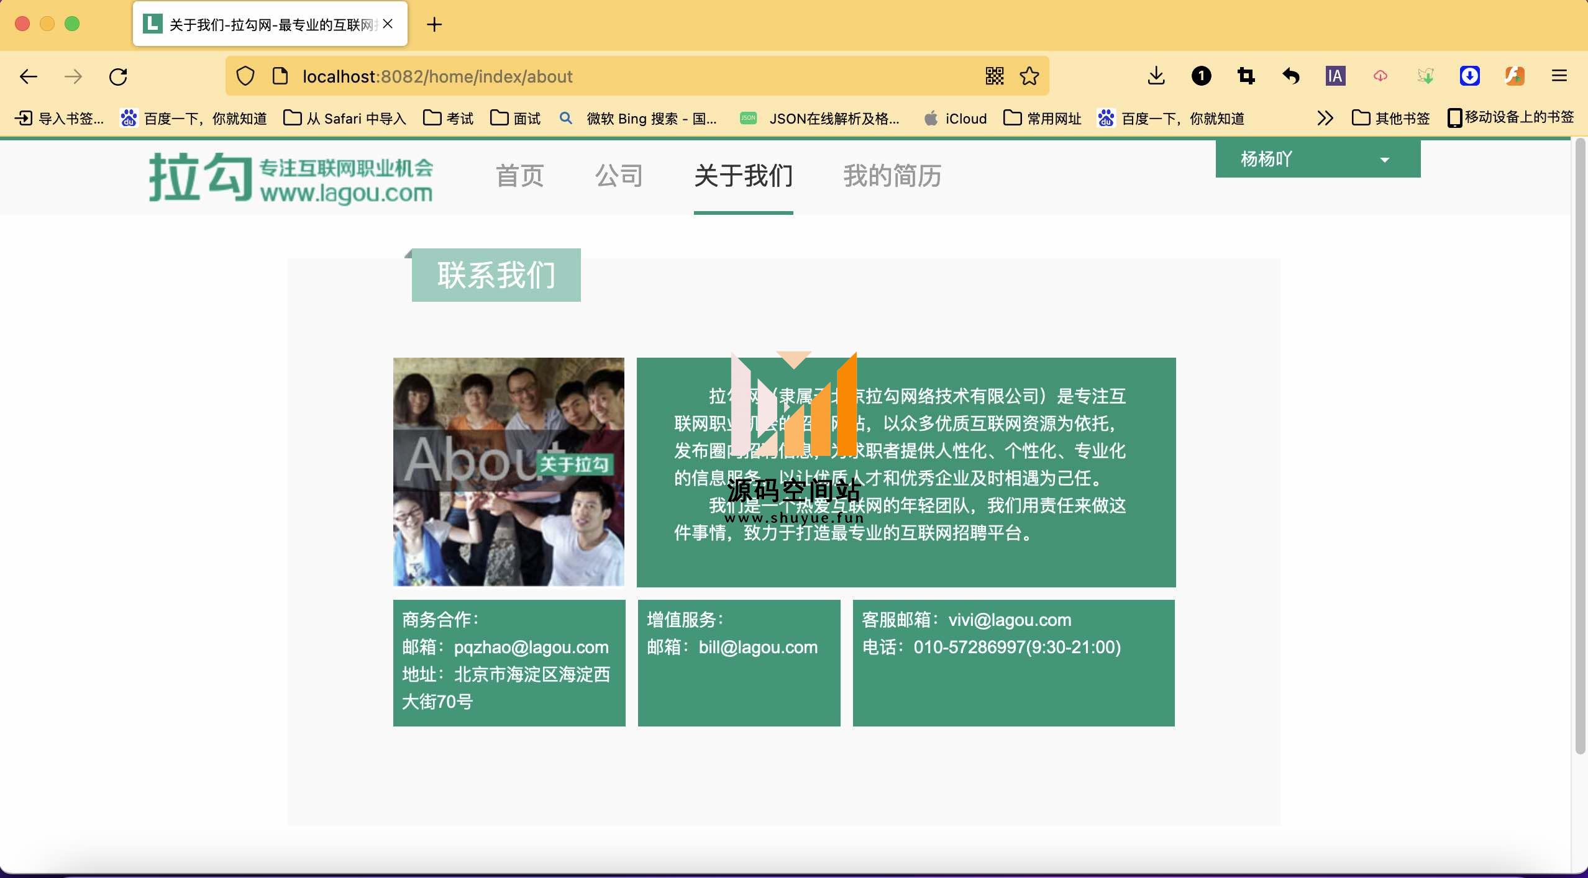
Task: Open the 从 Safari 中导入 bookmark folder
Action: tap(345, 118)
